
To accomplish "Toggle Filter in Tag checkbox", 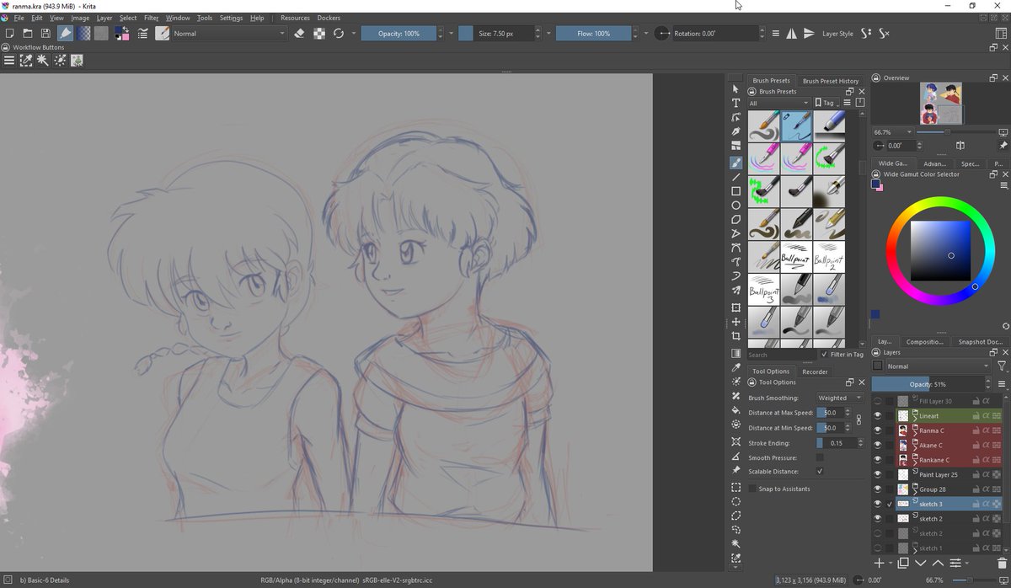I will pos(824,355).
